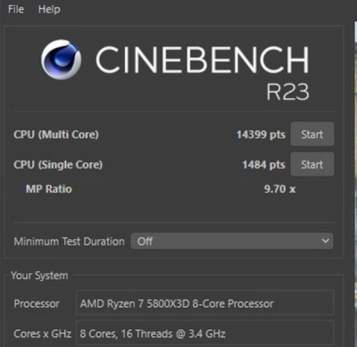Click the Processor field showing Ryzen 7 5800X3D
This screenshot has width=357, height=347.
tap(205, 303)
